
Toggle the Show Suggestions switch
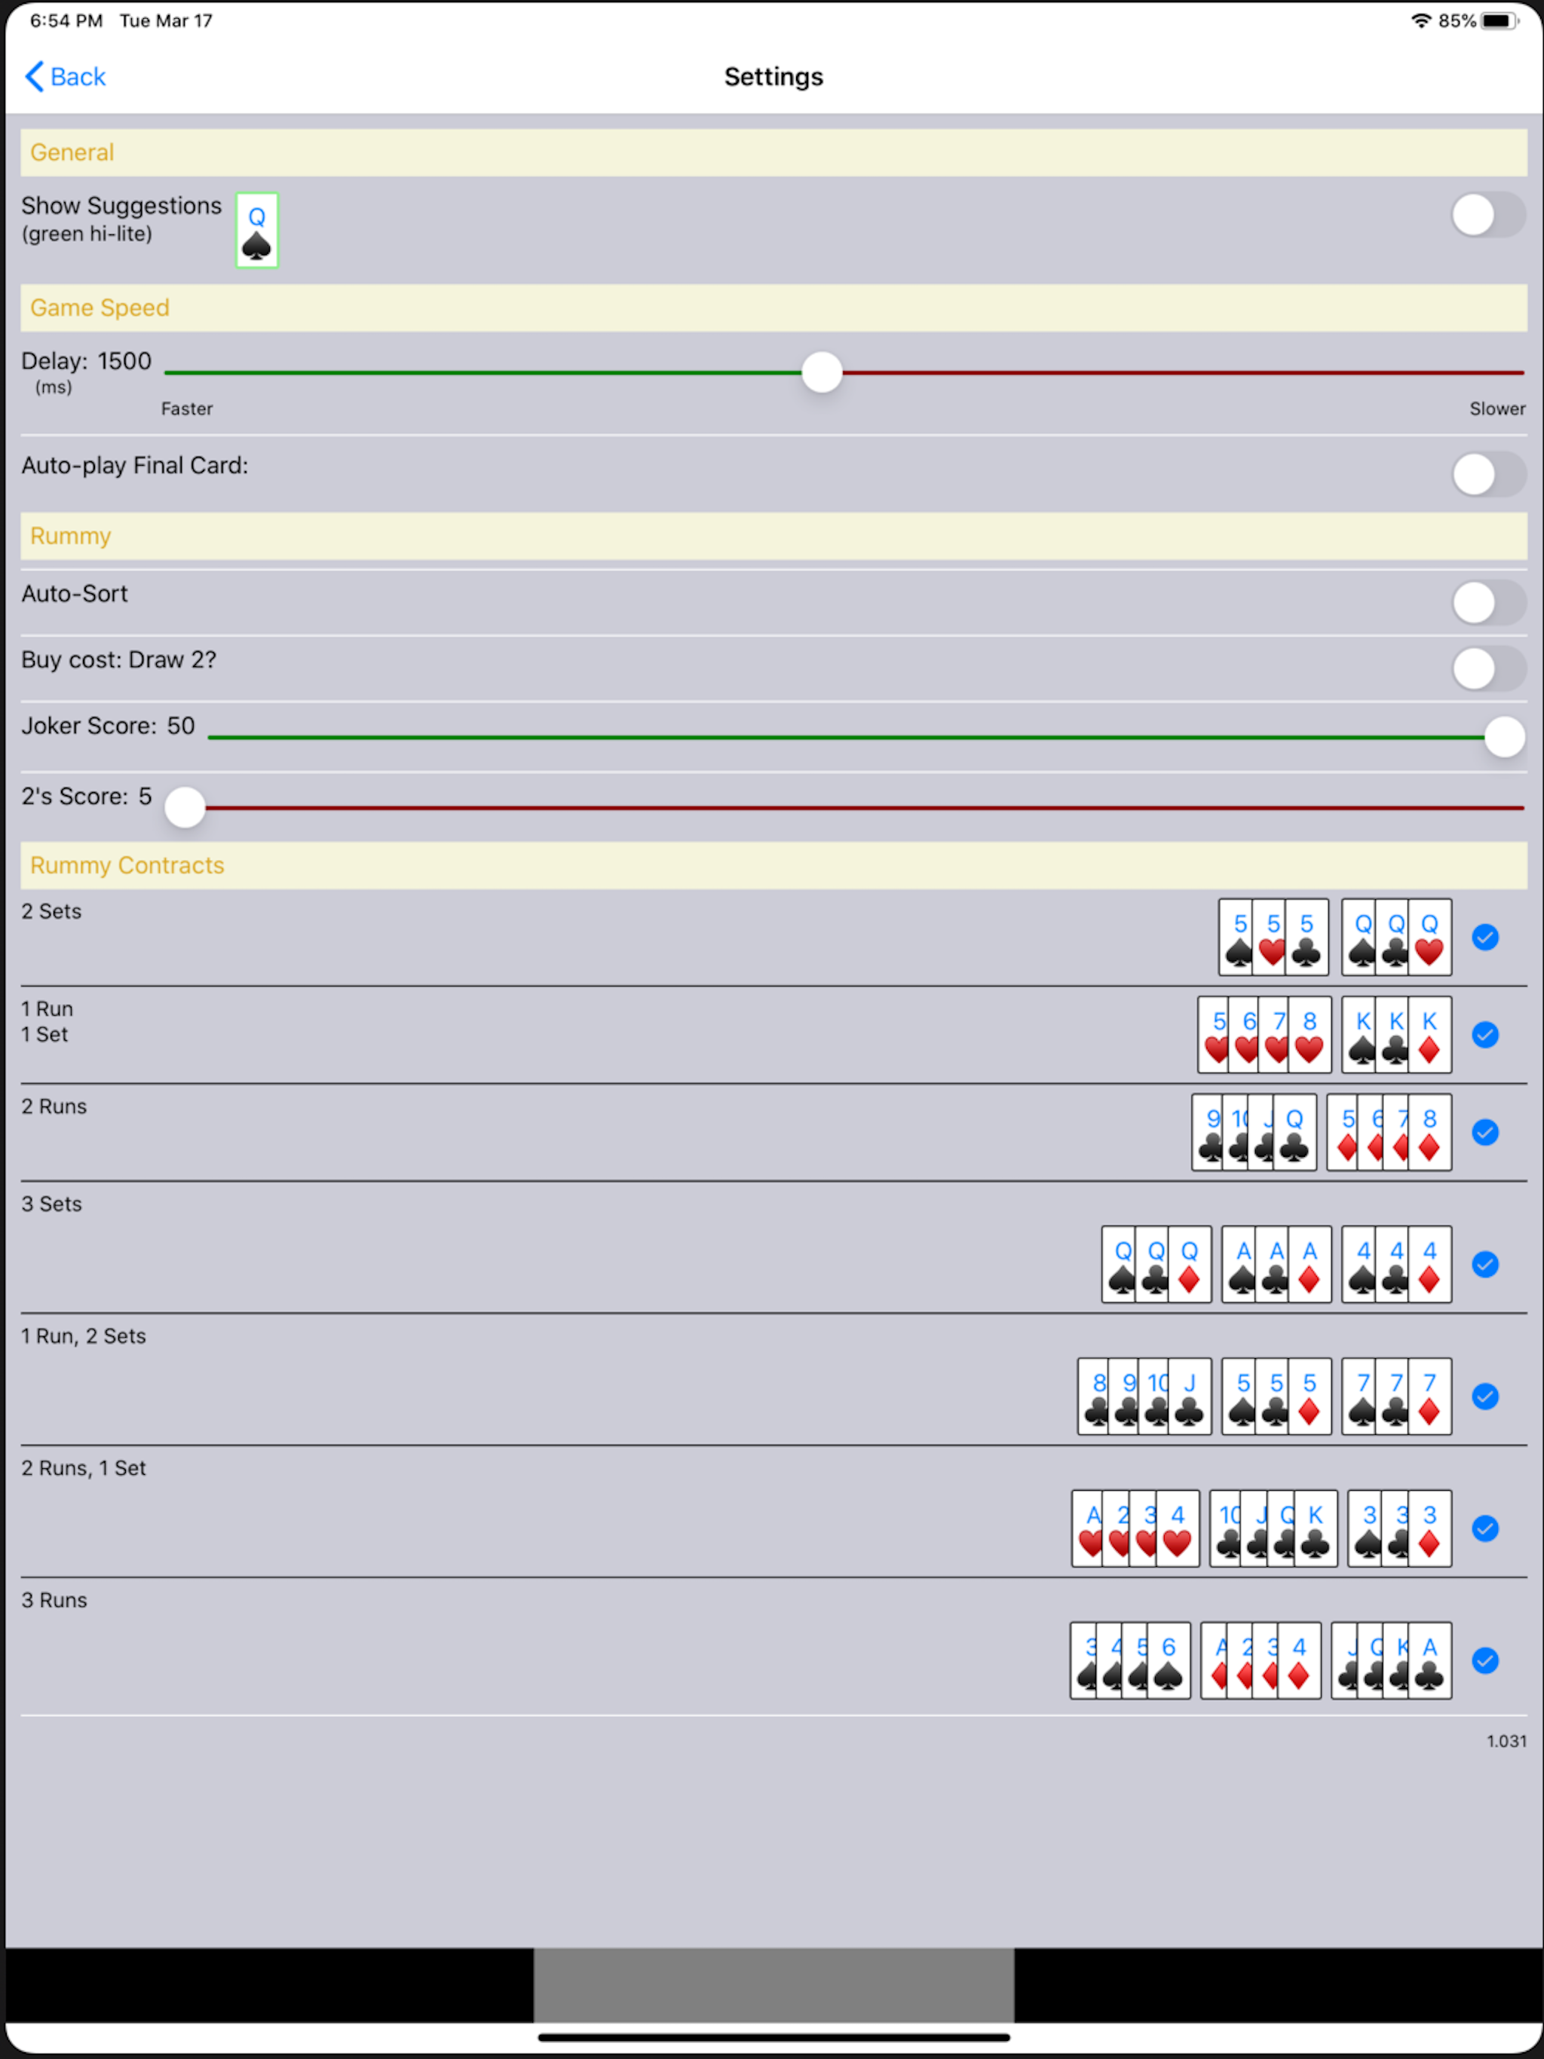pos(1488,215)
